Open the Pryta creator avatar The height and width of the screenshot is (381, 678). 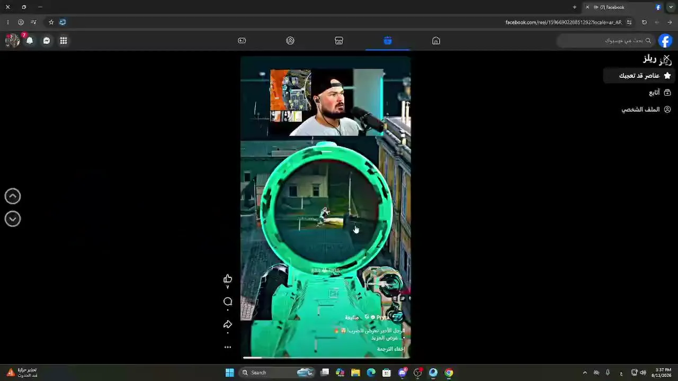point(397,317)
